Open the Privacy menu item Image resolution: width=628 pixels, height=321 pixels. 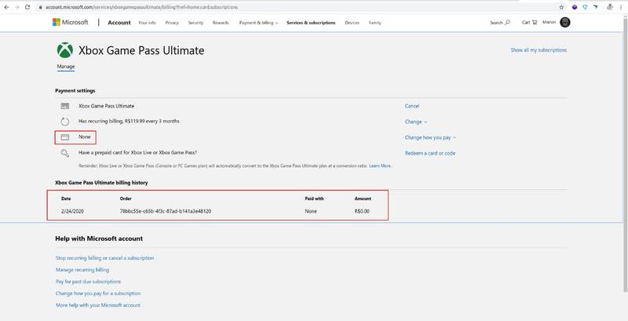click(172, 23)
